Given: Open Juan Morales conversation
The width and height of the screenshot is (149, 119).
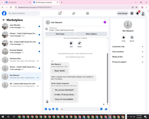Looking at the screenshot, I should click(x=21, y=26).
